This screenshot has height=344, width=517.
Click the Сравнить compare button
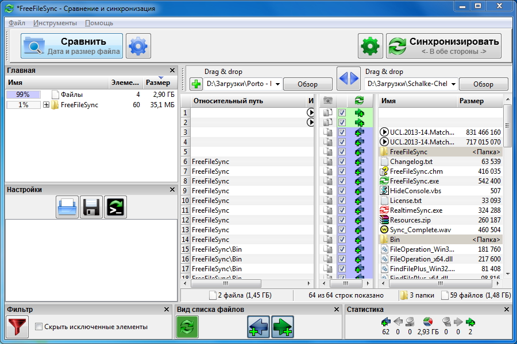tap(72, 46)
